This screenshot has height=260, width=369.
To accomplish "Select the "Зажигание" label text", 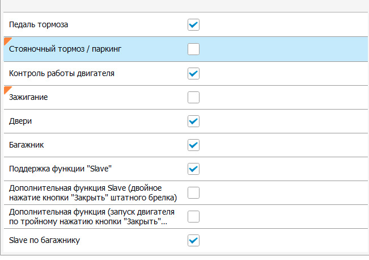I will (x=29, y=97).
